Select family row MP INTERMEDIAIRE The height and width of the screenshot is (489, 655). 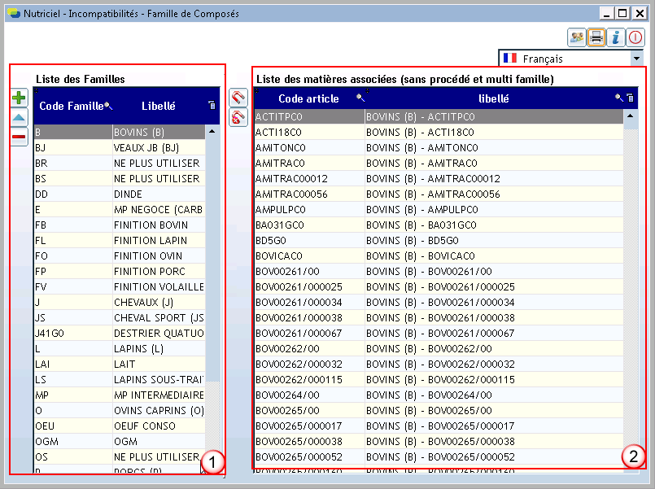120,395
